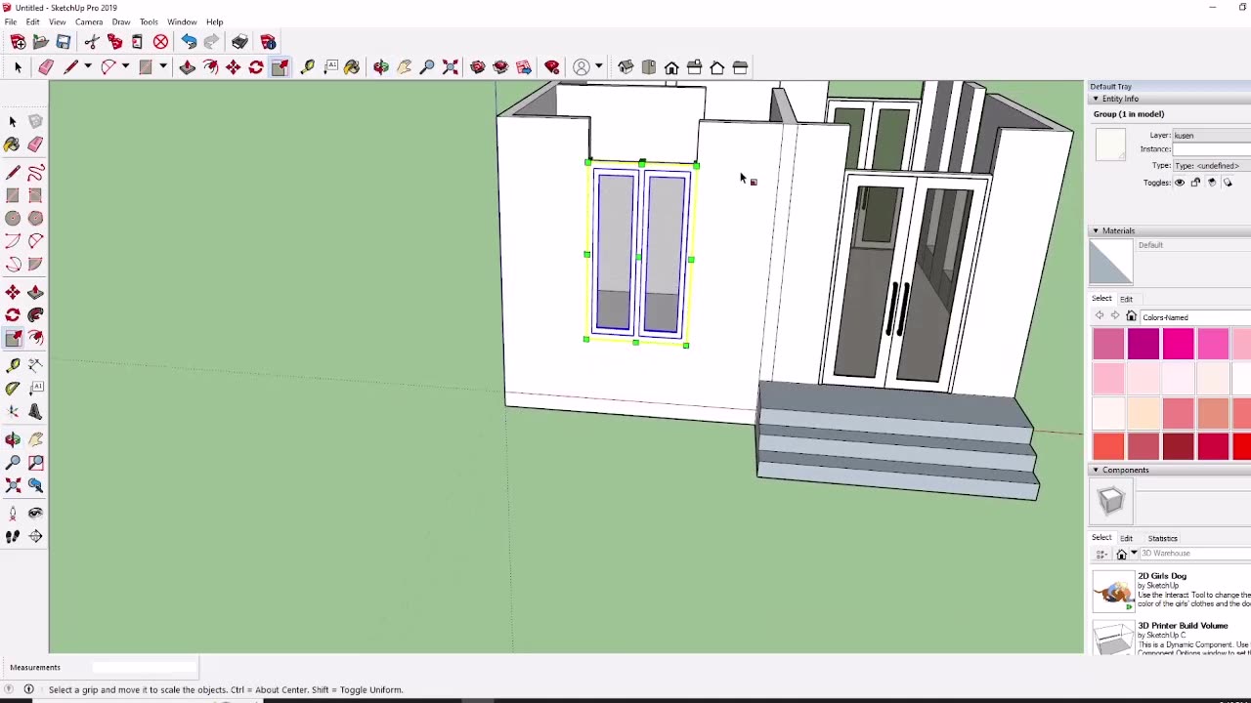Toggle the visibility eye in Entity Info

coord(1180,183)
